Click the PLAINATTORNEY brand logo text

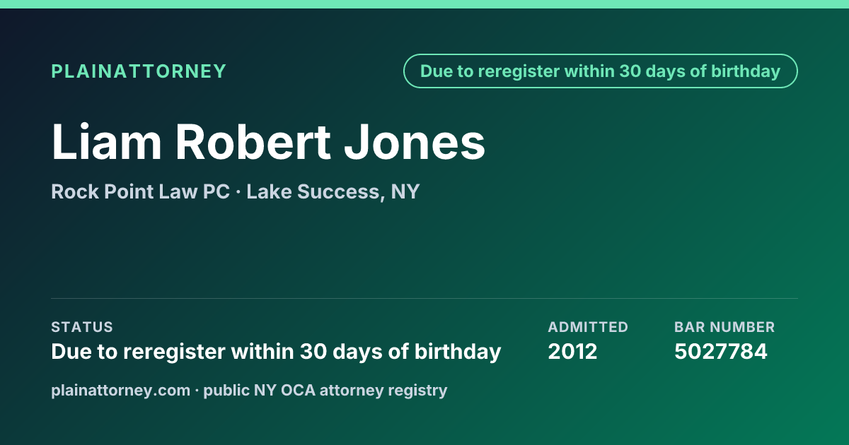click(139, 71)
